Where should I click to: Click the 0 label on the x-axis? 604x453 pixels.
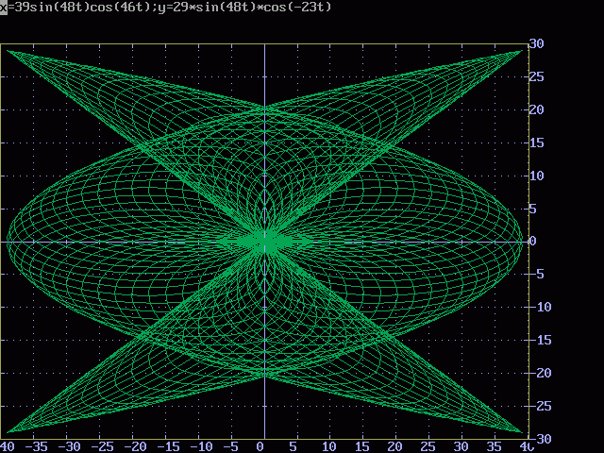[x=260, y=445]
